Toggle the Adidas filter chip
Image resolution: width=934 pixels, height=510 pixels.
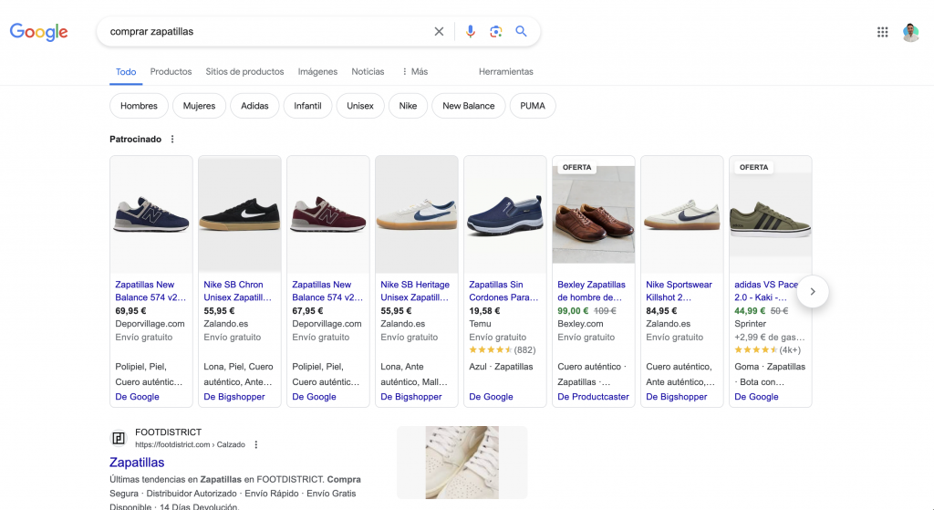254,106
